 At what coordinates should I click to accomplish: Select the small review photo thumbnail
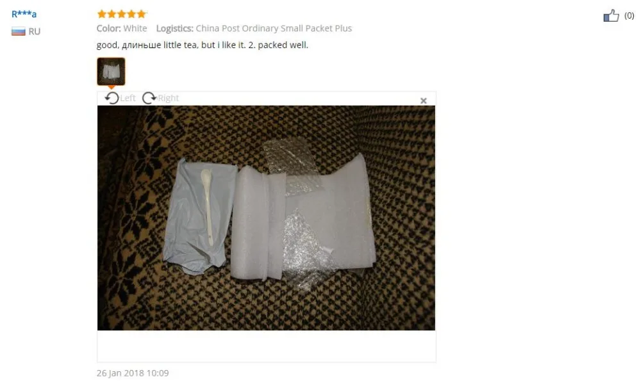click(x=111, y=72)
